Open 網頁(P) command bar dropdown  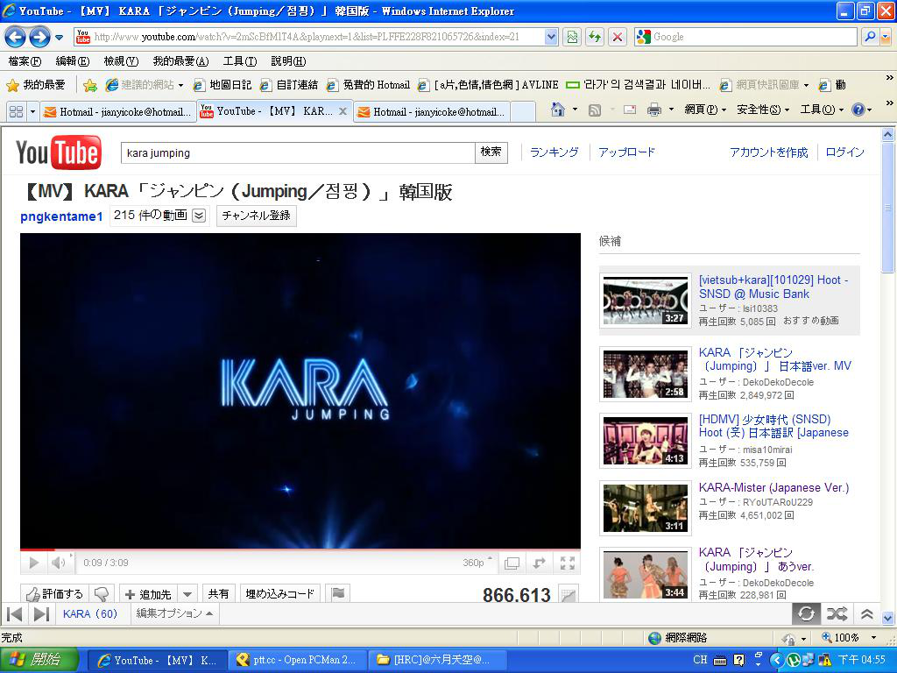coord(705,110)
